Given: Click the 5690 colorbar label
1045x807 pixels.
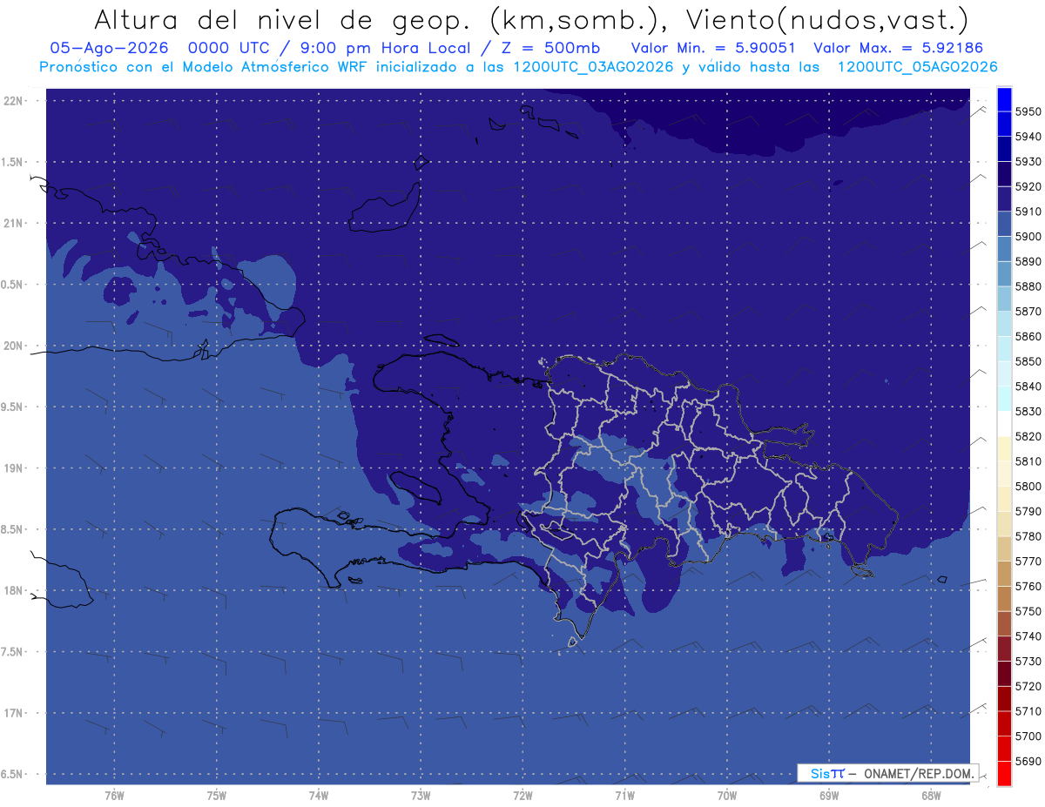Looking at the screenshot, I should [1028, 761].
